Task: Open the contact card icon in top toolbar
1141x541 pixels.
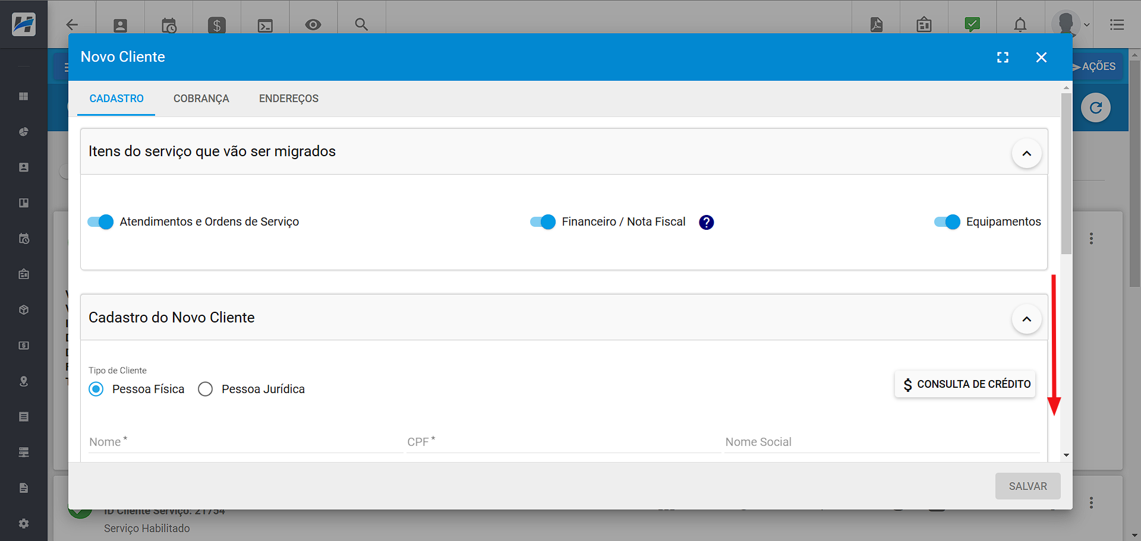Action: (x=120, y=25)
